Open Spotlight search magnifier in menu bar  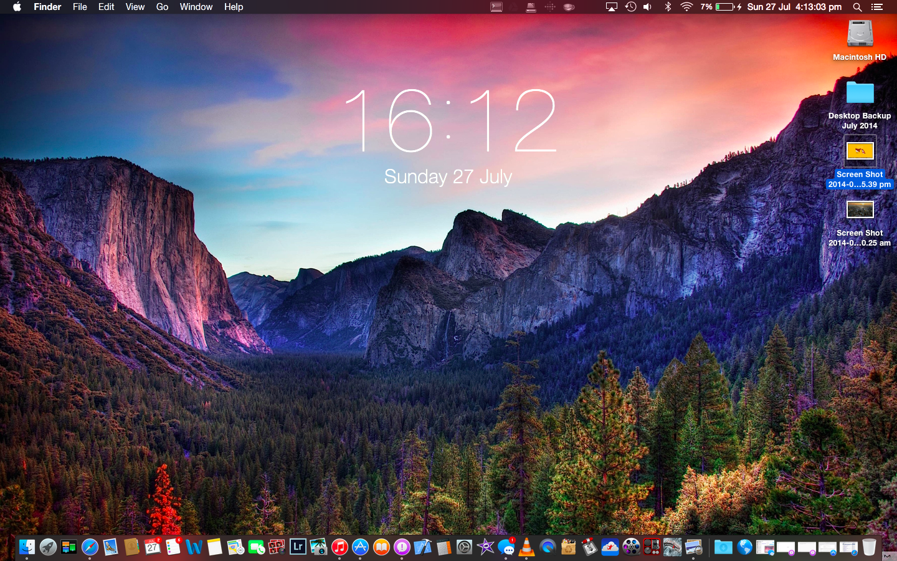(x=857, y=7)
